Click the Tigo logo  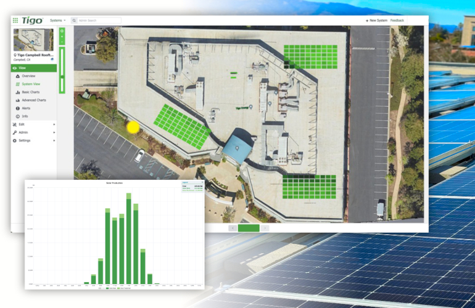tap(31, 20)
